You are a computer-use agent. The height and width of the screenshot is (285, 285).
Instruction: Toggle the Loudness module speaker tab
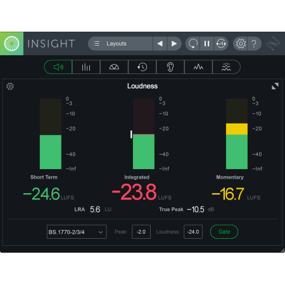pyautogui.click(x=58, y=67)
